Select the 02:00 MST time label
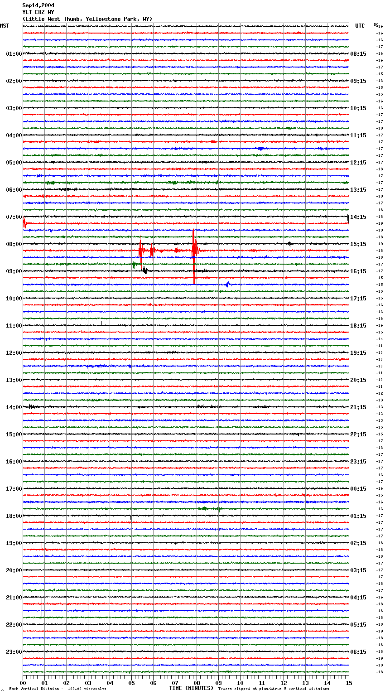 click(x=14, y=81)
